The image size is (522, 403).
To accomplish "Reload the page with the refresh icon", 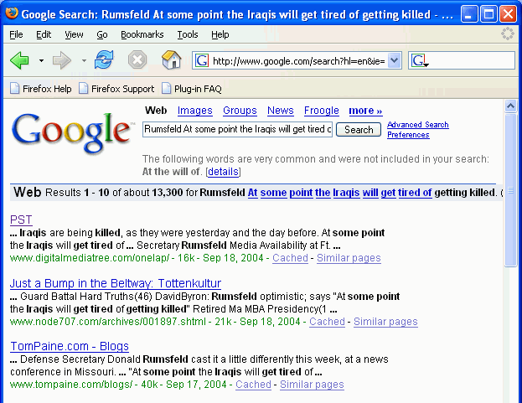I will tap(104, 60).
